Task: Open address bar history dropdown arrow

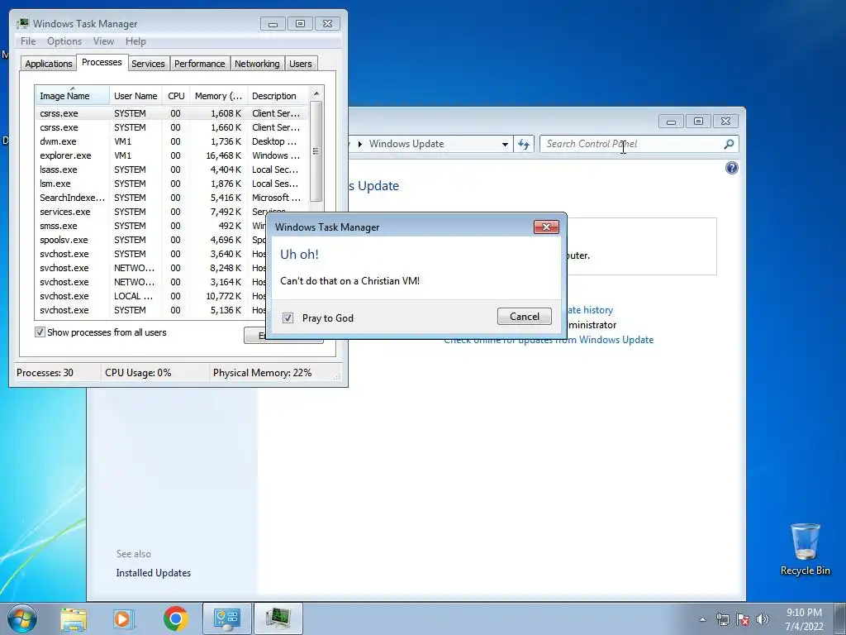Action: tap(505, 144)
